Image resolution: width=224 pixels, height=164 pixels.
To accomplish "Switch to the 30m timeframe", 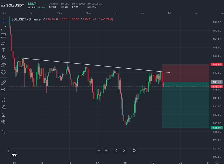I will click(x=88, y=13).
